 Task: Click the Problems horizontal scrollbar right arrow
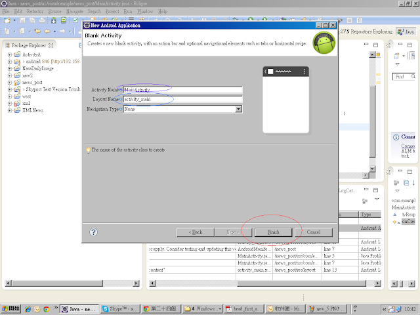coord(378,283)
